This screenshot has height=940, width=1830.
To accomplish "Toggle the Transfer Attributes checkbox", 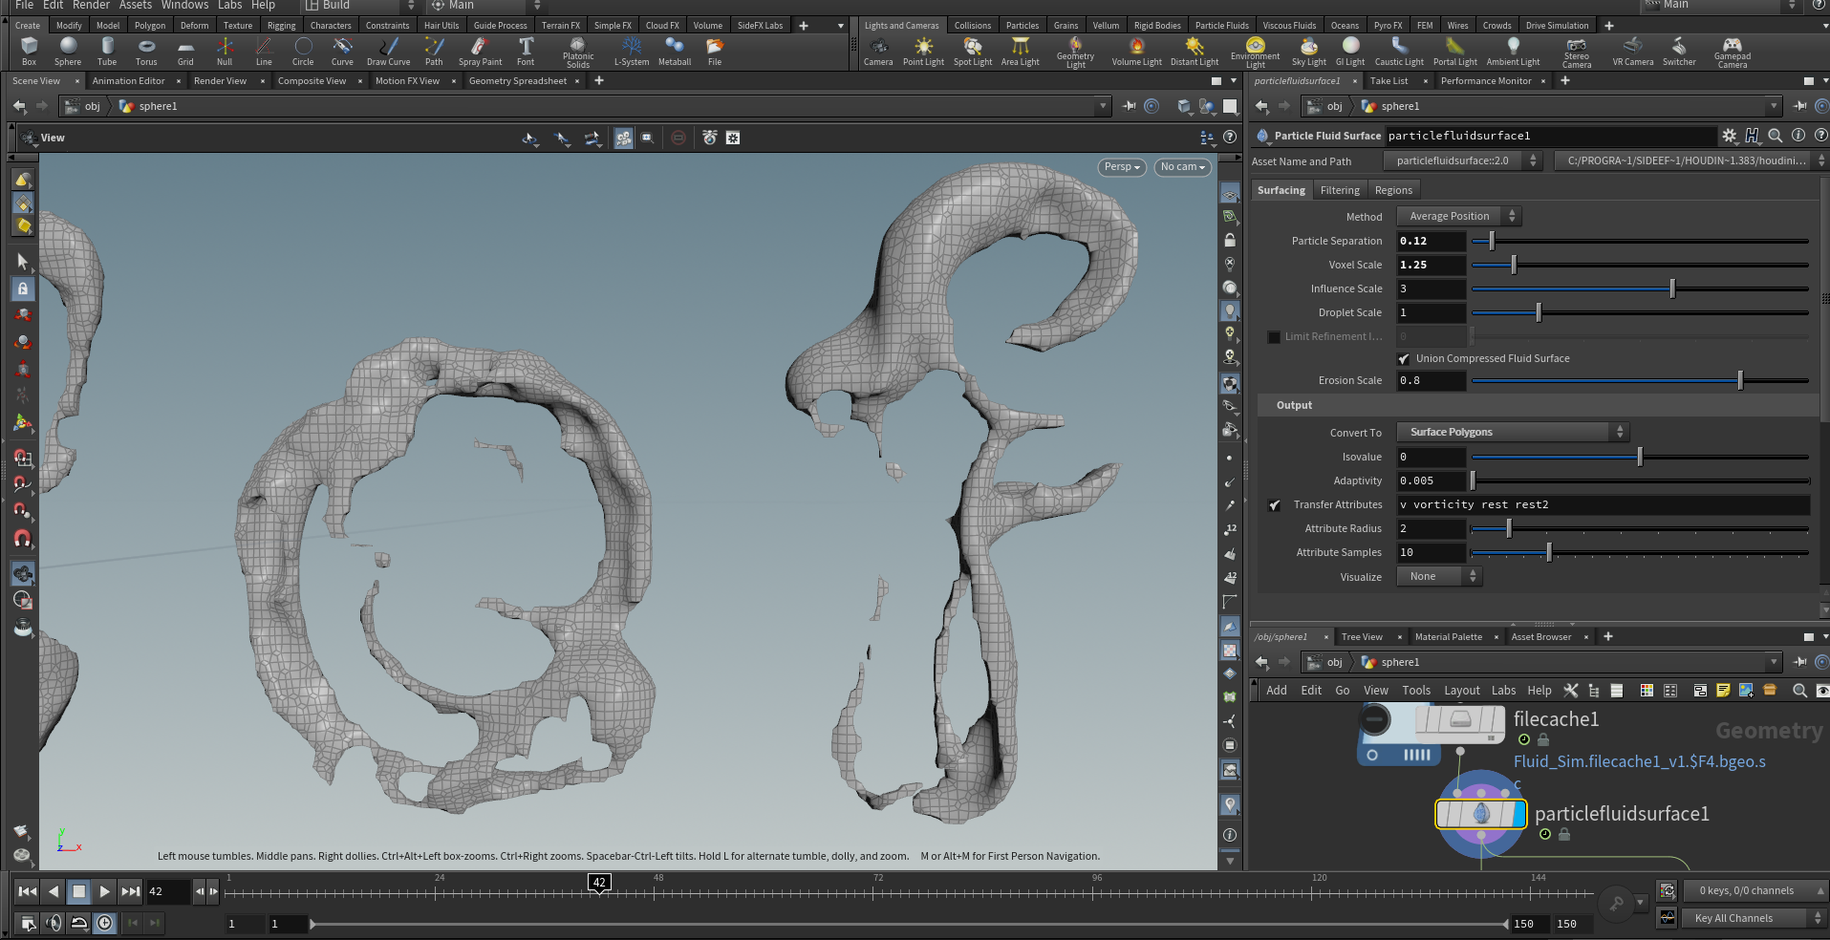I will [1274, 505].
